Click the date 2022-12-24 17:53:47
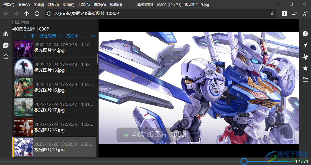This screenshot has width=311, height=165. coord(56,104)
